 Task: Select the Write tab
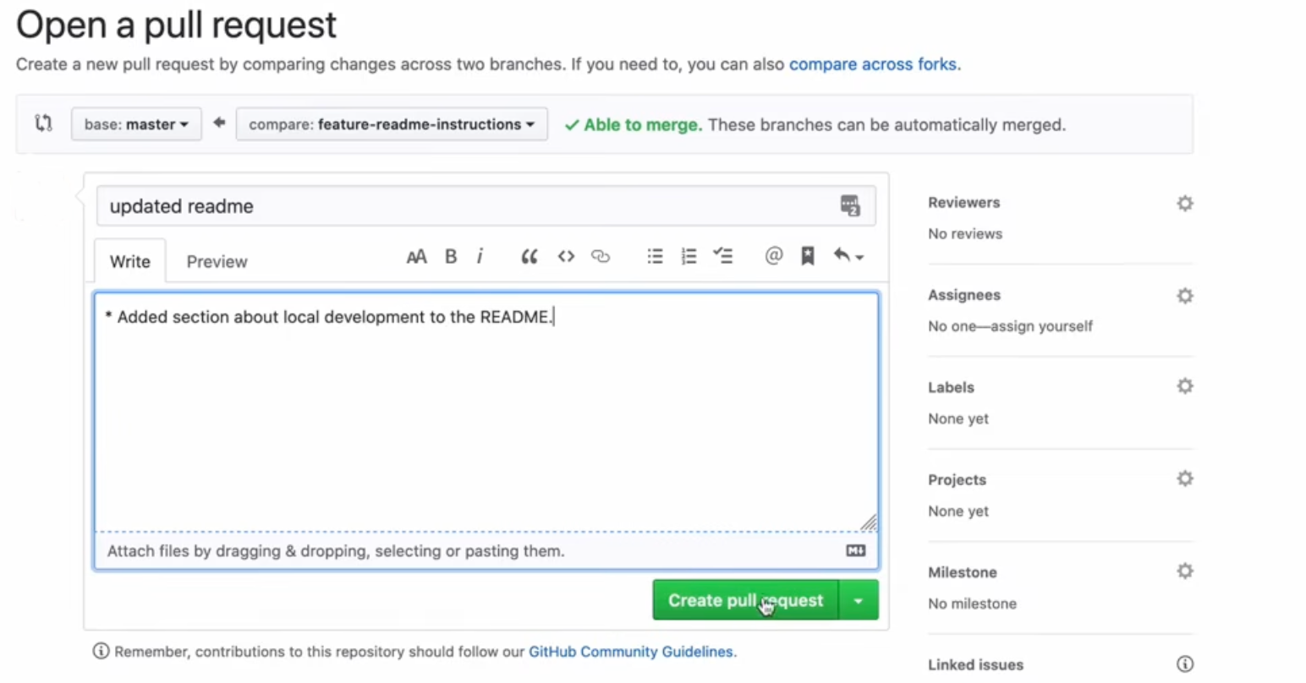(129, 262)
